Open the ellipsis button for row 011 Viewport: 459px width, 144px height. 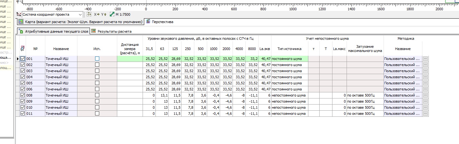pyautogui.click(x=425, y=114)
